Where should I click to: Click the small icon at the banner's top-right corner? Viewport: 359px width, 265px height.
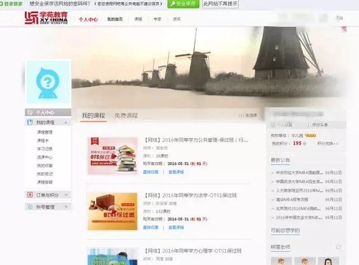pos(344,29)
